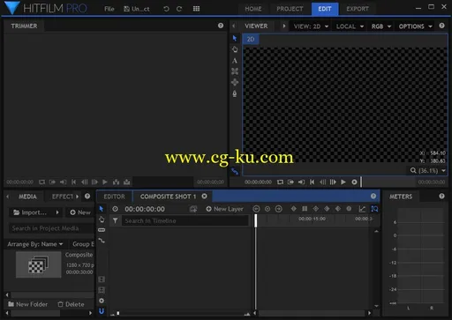Pick the timeline curve path tool
This screenshot has height=320, width=452.
102,241
